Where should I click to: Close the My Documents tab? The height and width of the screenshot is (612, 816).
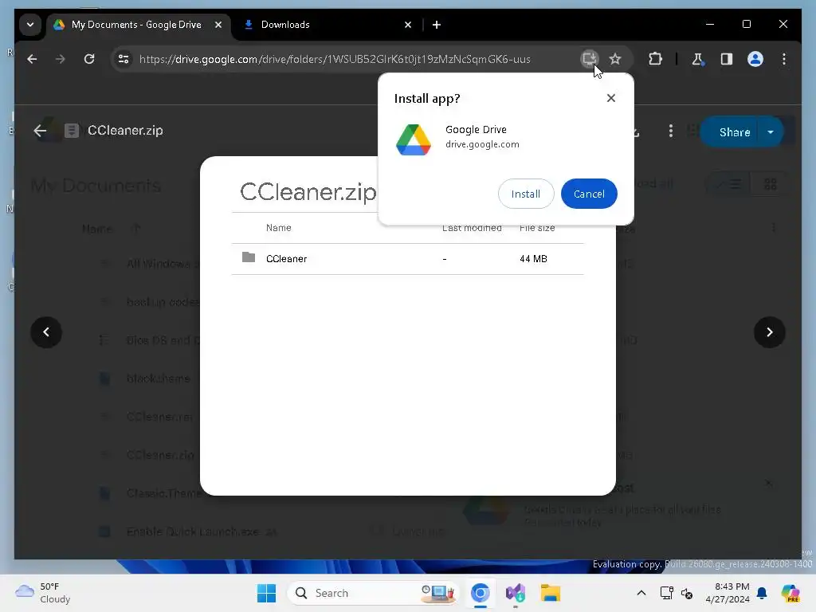point(218,25)
